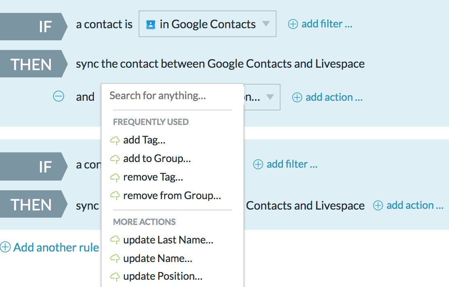
Task: Click the cloud icon beside 'add Tag...'
Action: click(115, 140)
